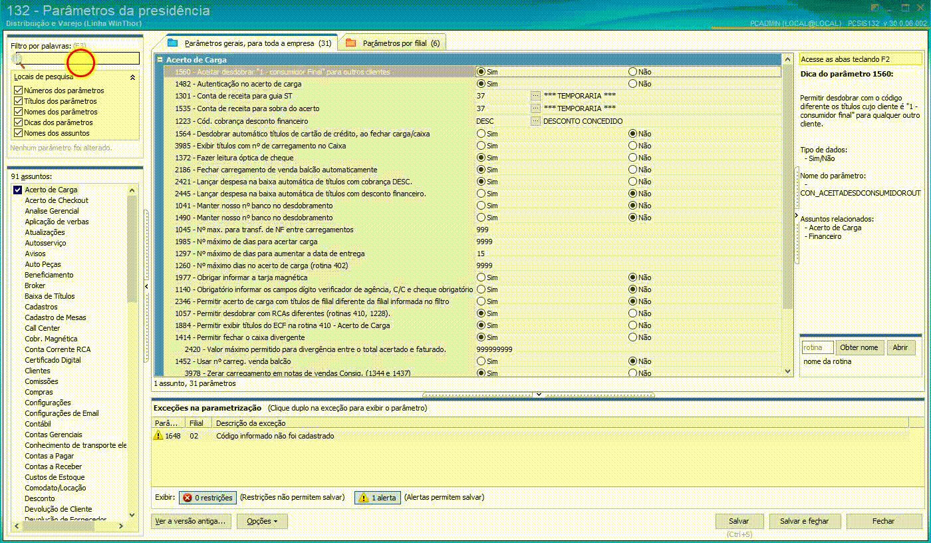The image size is (931, 543).
Task: Toggle the Nomes dos assuntos checkbox
Action: [19, 133]
